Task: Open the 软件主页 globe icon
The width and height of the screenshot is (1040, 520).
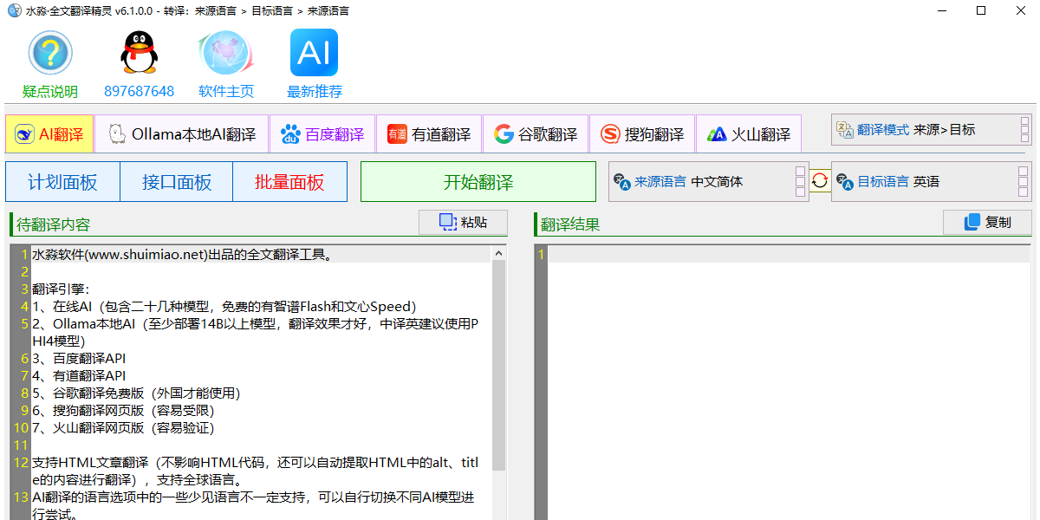Action: coord(226,53)
